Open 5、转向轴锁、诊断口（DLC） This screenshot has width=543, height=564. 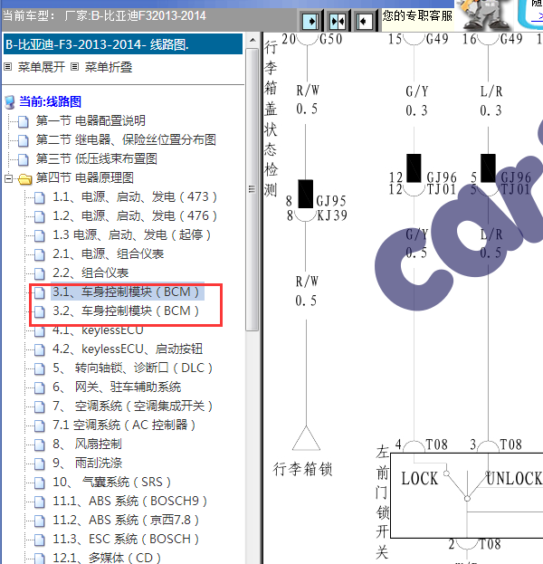pyautogui.click(x=133, y=368)
